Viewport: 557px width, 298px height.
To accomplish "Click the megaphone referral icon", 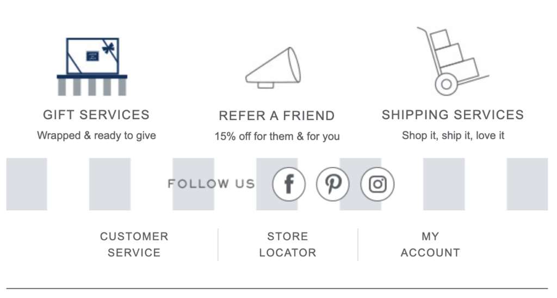I will click(x=273, y=68).
